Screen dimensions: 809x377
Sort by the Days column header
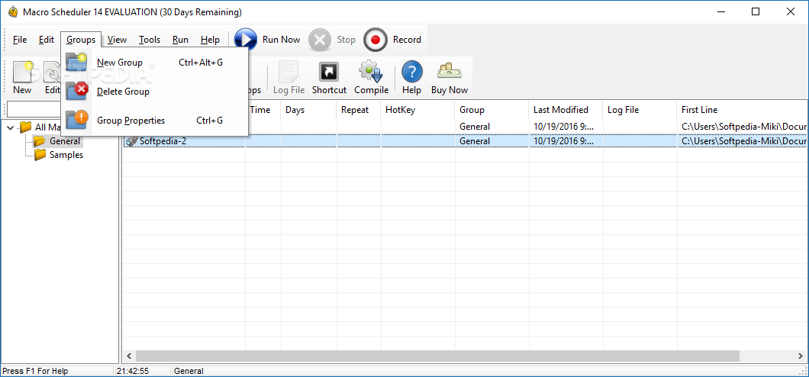pos(309,110)
